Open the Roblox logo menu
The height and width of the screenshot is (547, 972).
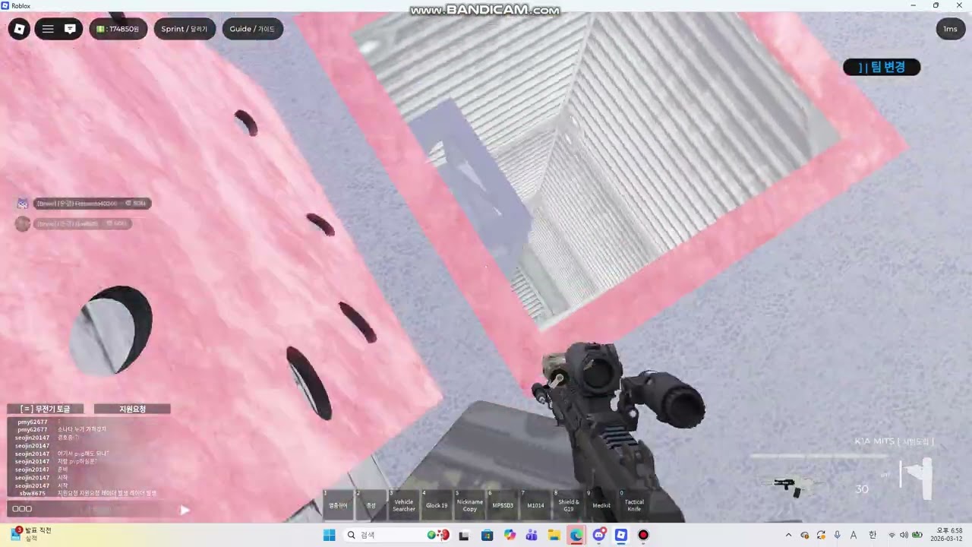(x=20, y=29)
